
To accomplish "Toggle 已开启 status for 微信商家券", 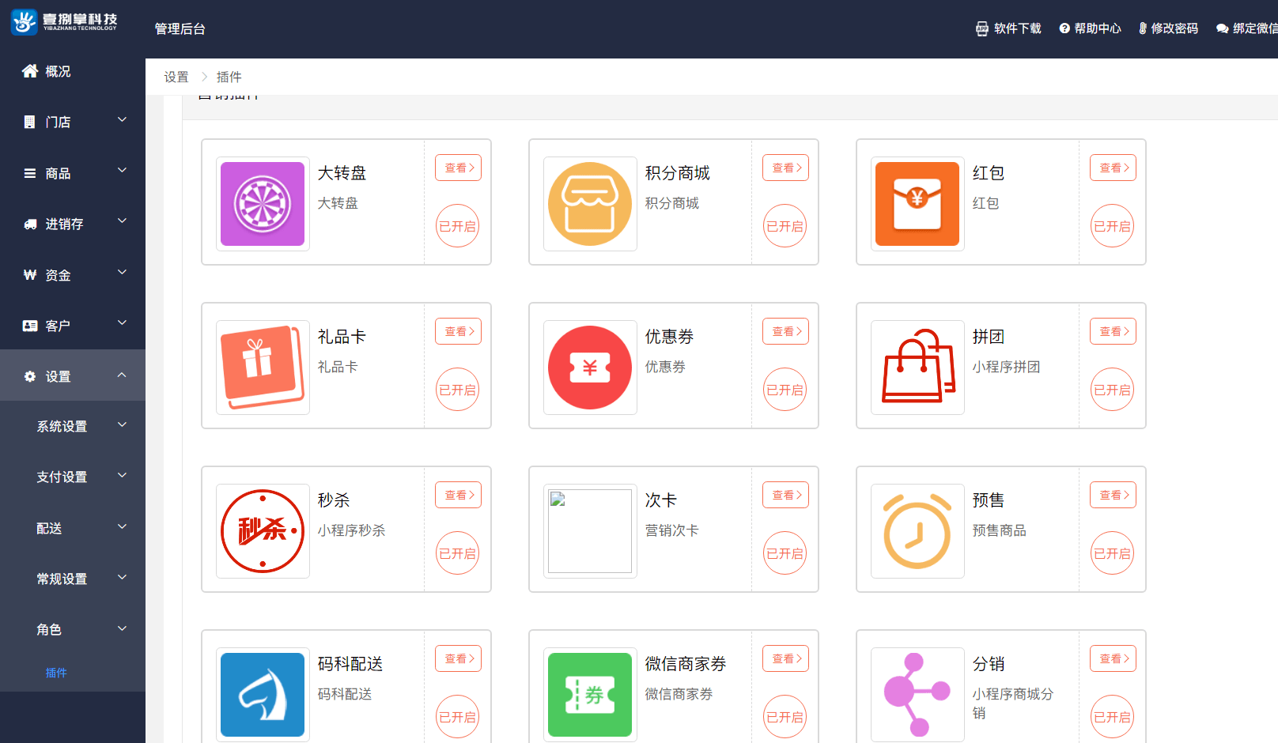I will 785,717.
